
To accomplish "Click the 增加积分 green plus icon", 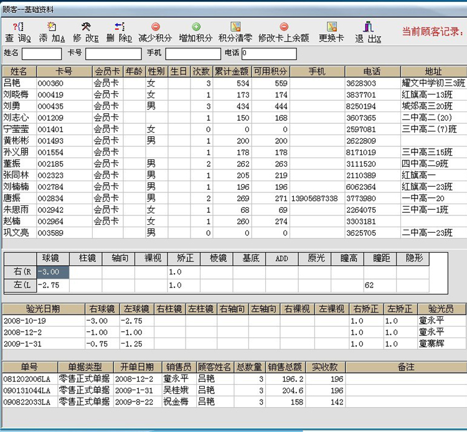I will click(x=196, y=27).
